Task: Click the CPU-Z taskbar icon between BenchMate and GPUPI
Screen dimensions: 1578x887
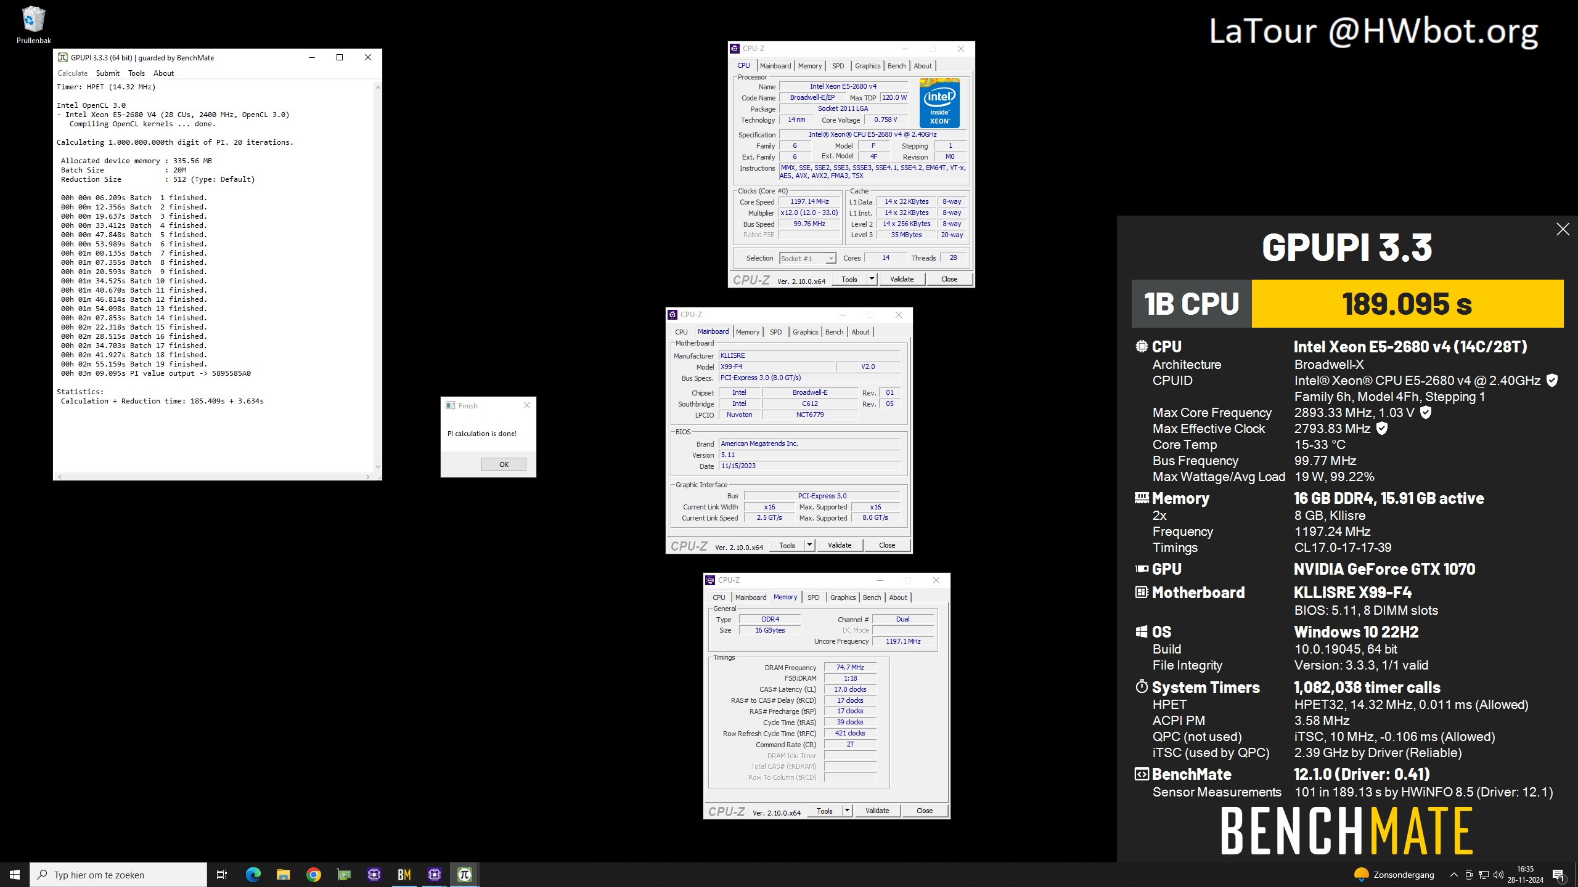Action: tap(435, 875)
